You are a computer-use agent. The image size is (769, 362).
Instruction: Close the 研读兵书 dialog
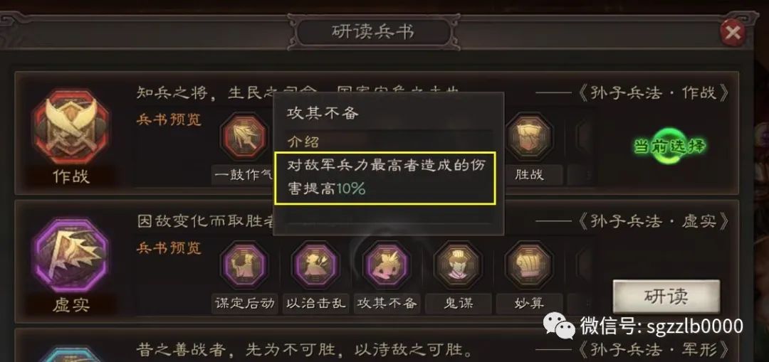click(x=733, y=33)
